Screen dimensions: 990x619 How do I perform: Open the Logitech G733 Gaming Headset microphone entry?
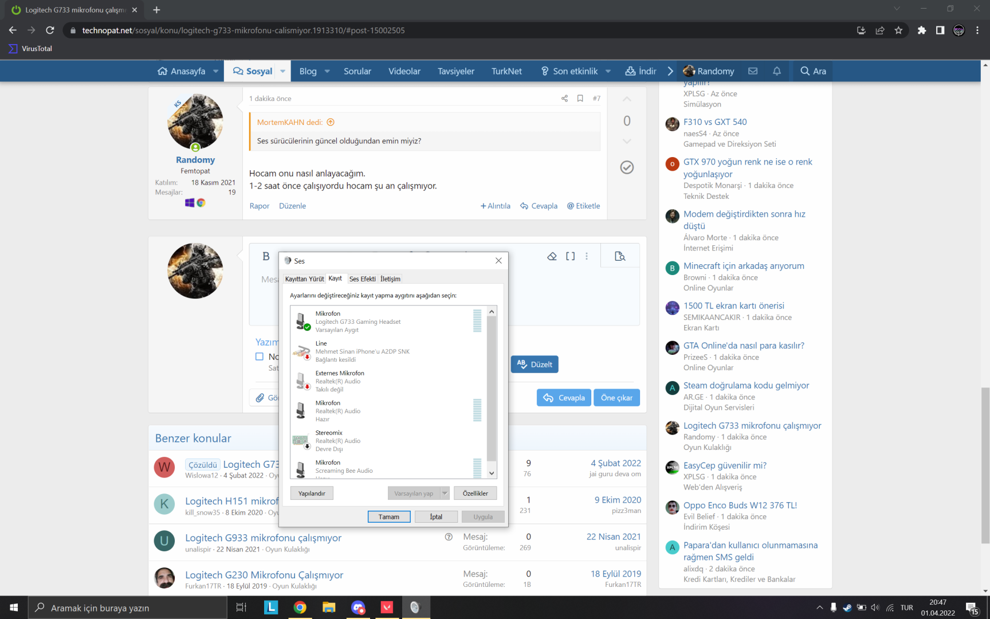388,321
